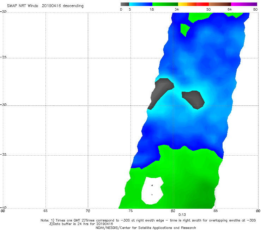Click the colorbar label '18'

tap(152, 10)
